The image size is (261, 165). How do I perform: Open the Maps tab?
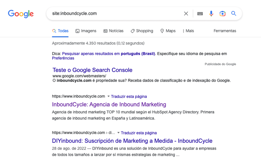pos(168,31)
